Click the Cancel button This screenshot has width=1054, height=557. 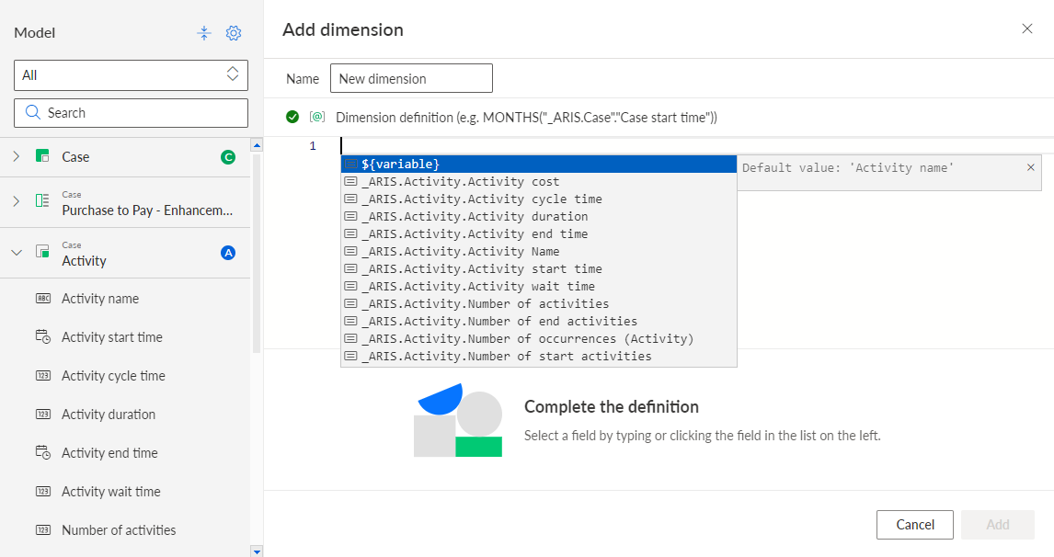point(915,525)
